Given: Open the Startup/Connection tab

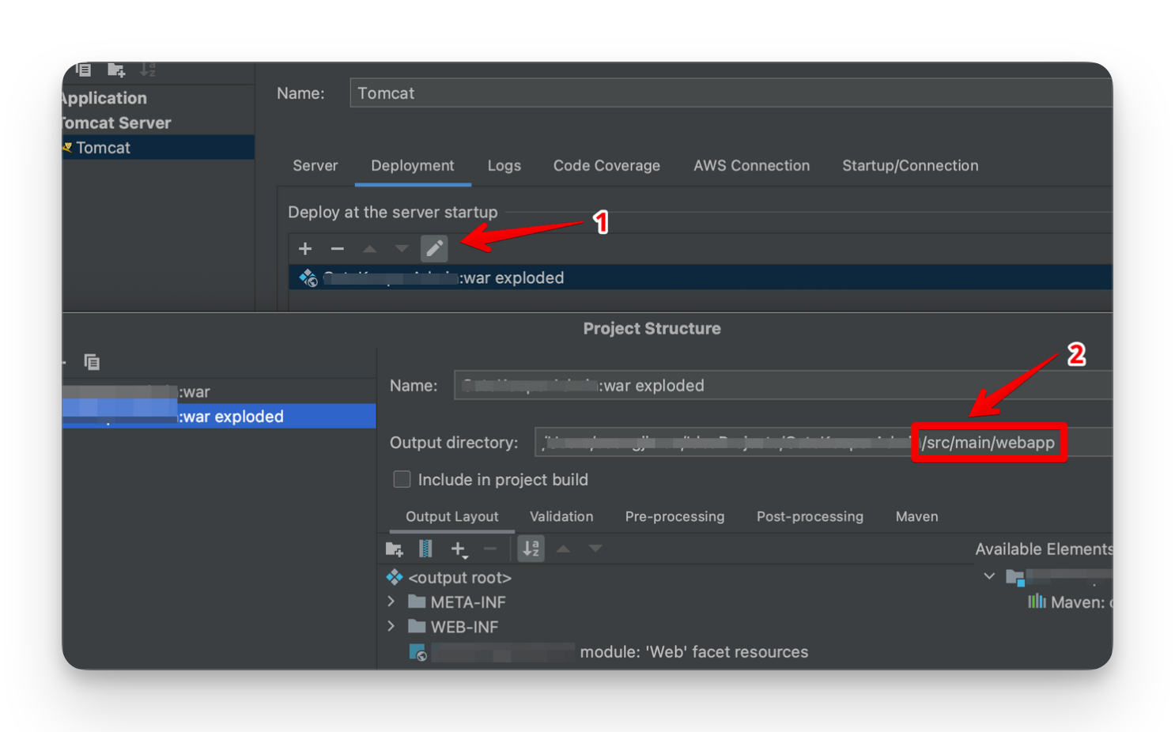Looking at the screenshot, I should (910, 166).
